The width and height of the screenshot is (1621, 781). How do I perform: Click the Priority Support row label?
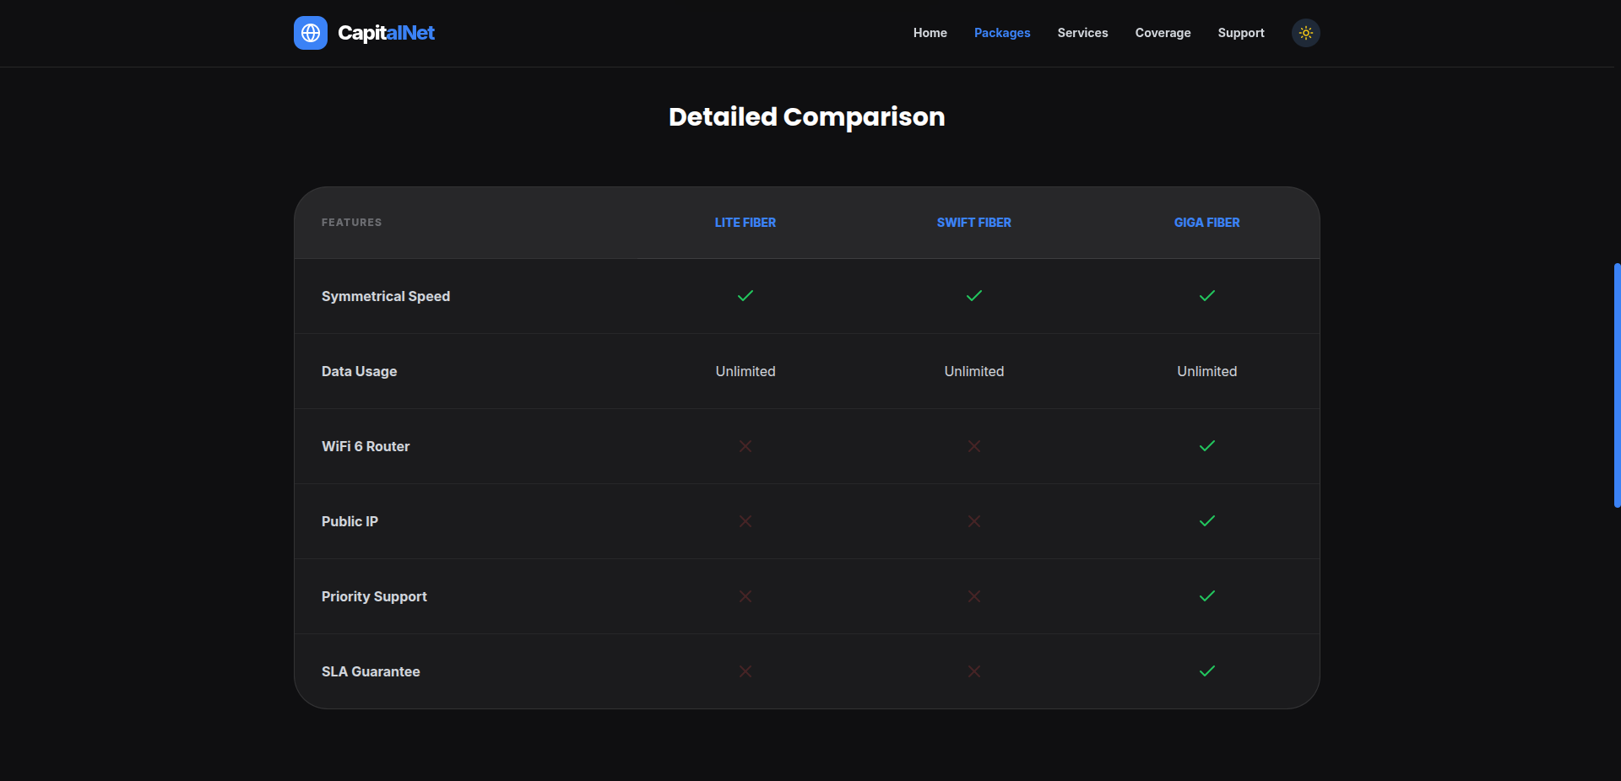[374, 596]
